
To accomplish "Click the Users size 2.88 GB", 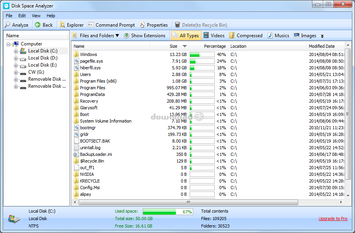I will [x=179, y=74].
